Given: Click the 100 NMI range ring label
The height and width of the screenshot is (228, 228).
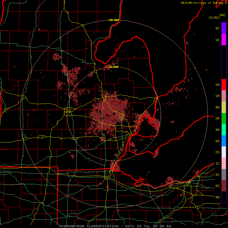Looking at the screenshot, I should (x=114, y=20).
